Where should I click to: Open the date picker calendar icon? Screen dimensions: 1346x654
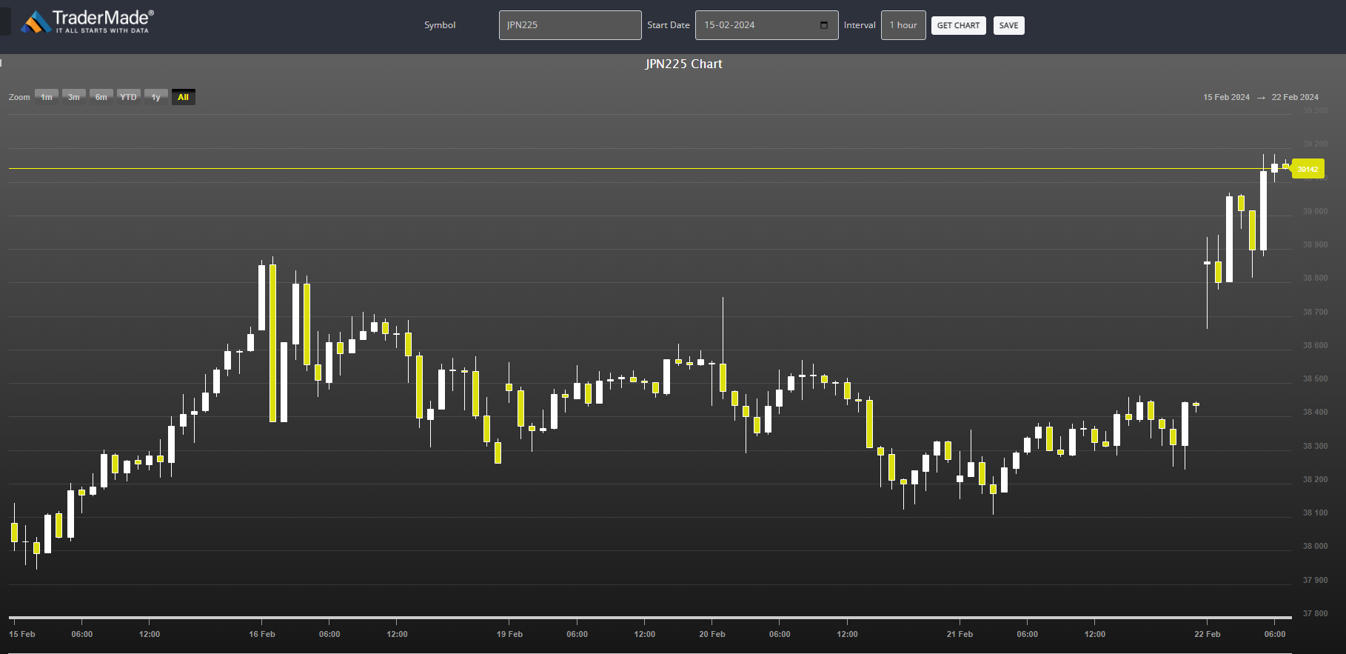tap(824, 25)
